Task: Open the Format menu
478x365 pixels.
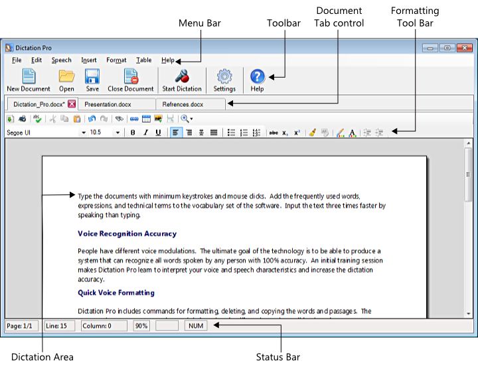Action: 116,60
